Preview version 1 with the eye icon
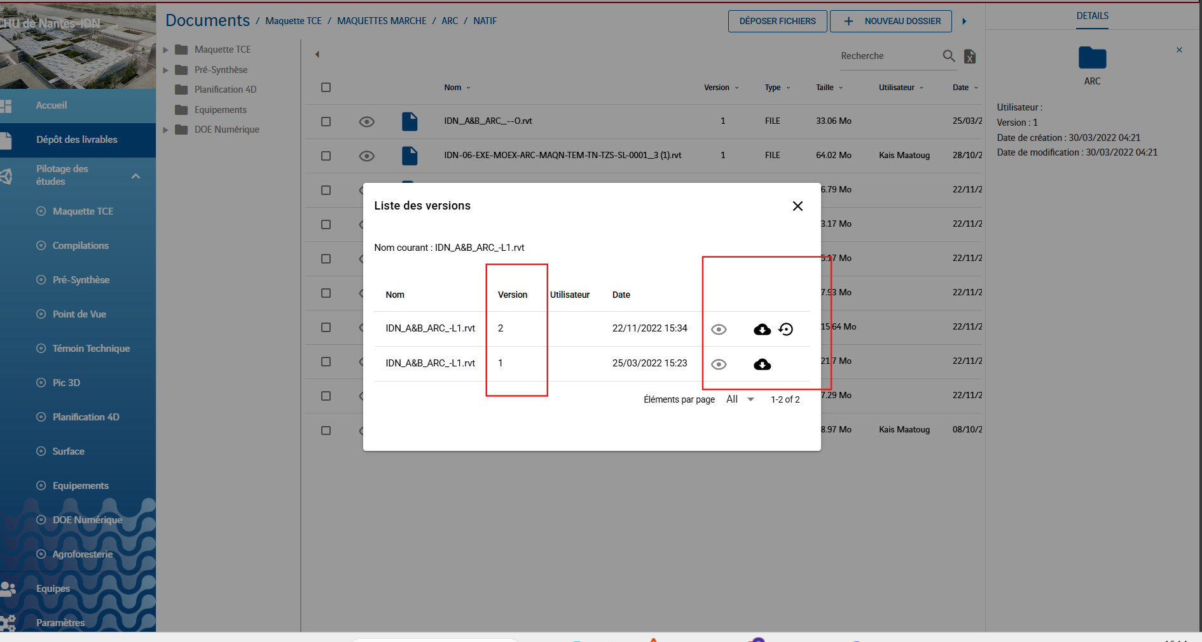This screenshot has height=642, width=1202. coord(719,364)
